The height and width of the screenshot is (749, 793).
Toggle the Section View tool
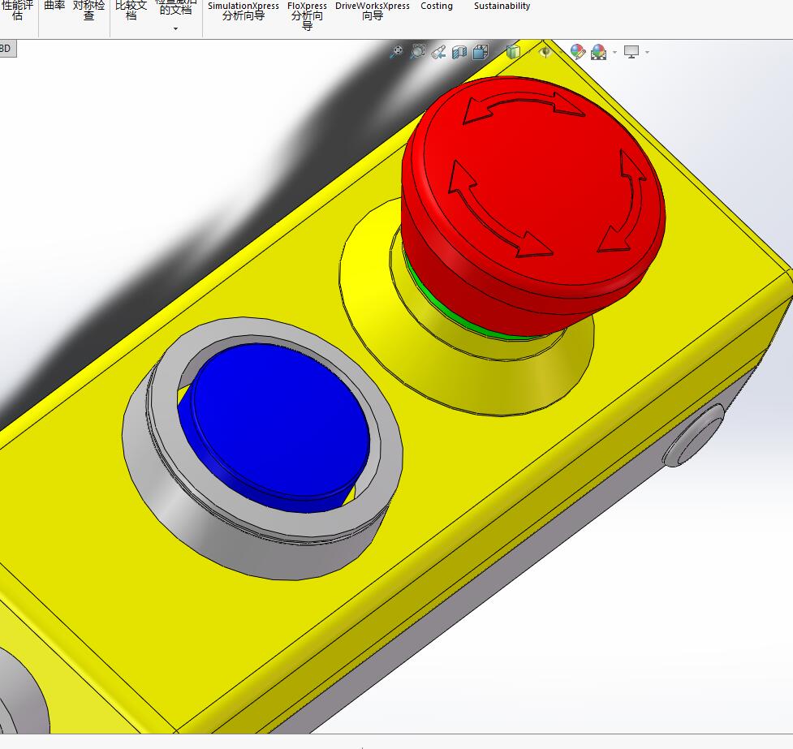click(459, 52)
